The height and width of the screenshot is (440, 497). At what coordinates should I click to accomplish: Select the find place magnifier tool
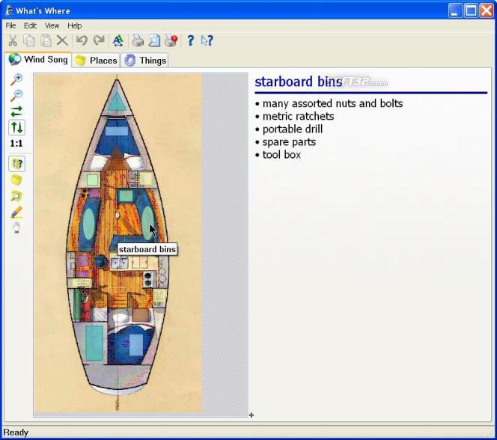point(16,196)
